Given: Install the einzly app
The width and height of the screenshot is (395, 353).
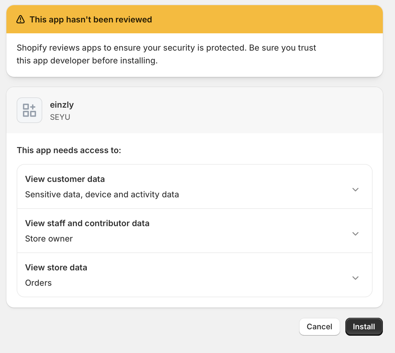Looking at the screenshot, I should coord(364,327).
